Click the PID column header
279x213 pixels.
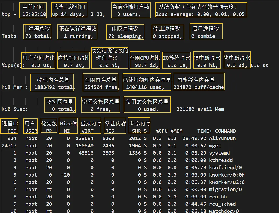point(12,131)
